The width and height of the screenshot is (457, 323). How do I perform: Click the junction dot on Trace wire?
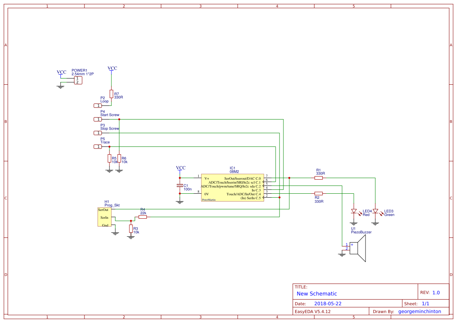click(109, 147)
